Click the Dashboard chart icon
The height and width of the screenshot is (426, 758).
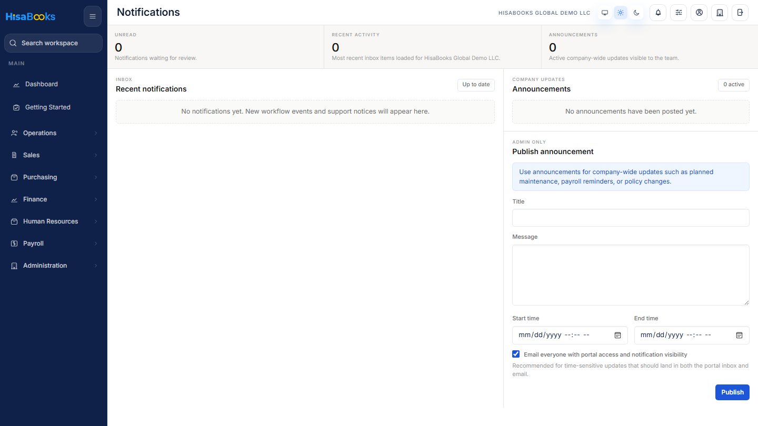point(16,84)
